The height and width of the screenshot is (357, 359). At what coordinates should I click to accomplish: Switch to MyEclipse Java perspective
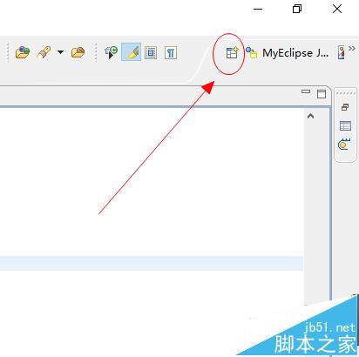pos(287,53)
